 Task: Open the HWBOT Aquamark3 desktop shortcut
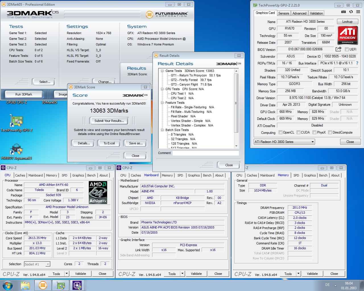coord(16,152)
